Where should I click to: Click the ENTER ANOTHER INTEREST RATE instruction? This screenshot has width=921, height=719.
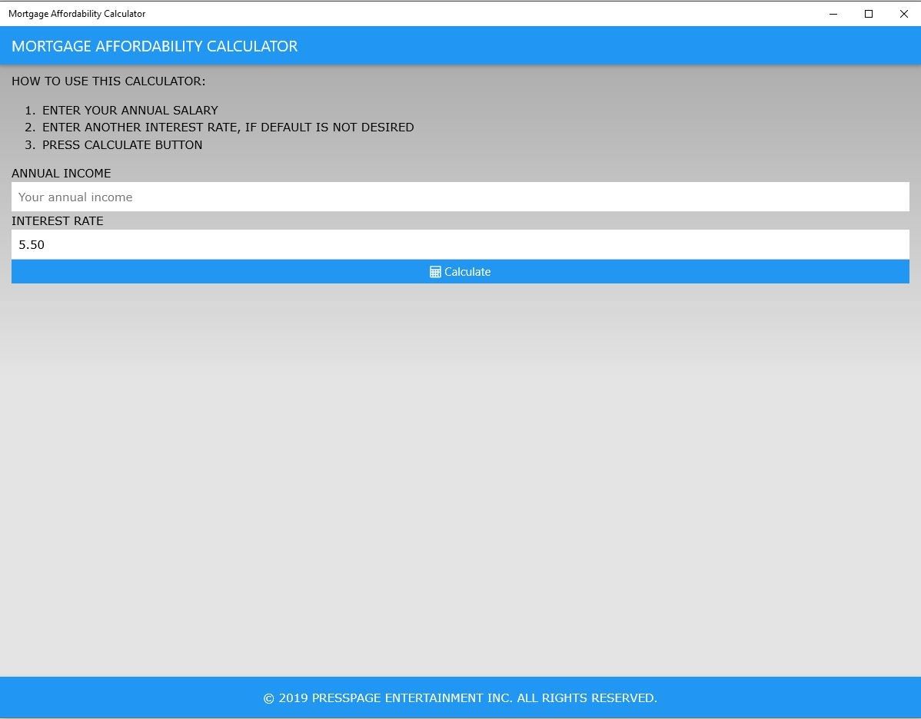(228, 128)
